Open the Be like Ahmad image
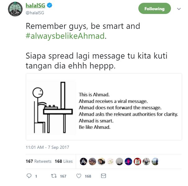188x186 pixels. point(104,107)
